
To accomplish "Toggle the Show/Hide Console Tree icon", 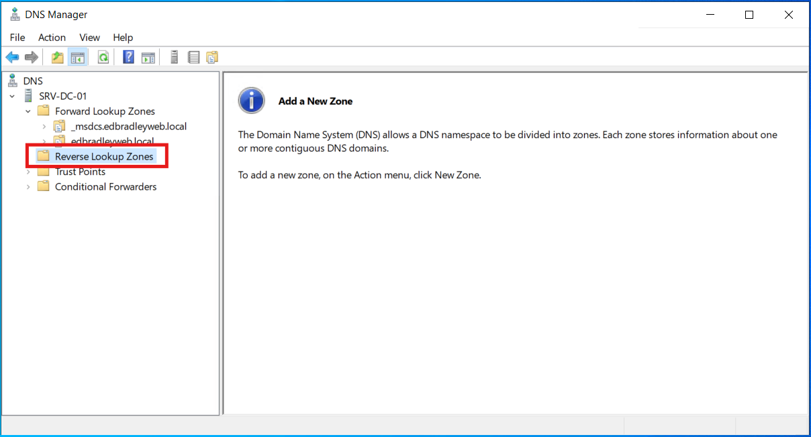I will click(x=77, y=56).
